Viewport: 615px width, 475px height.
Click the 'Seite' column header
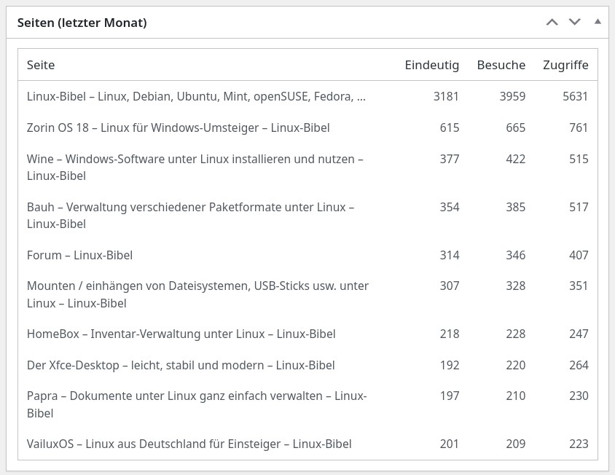pyautogui.click(x=41, y=65)
